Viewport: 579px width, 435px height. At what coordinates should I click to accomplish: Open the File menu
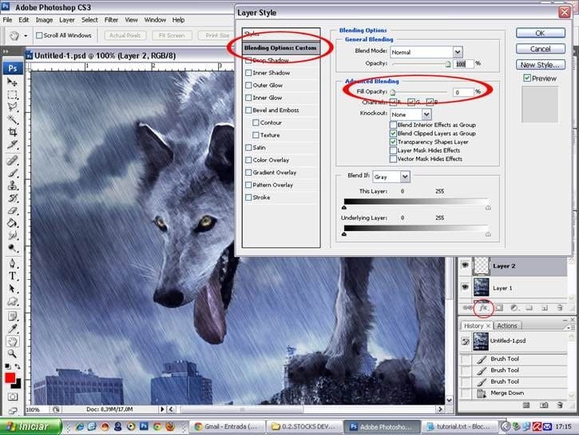click(7, 20)
